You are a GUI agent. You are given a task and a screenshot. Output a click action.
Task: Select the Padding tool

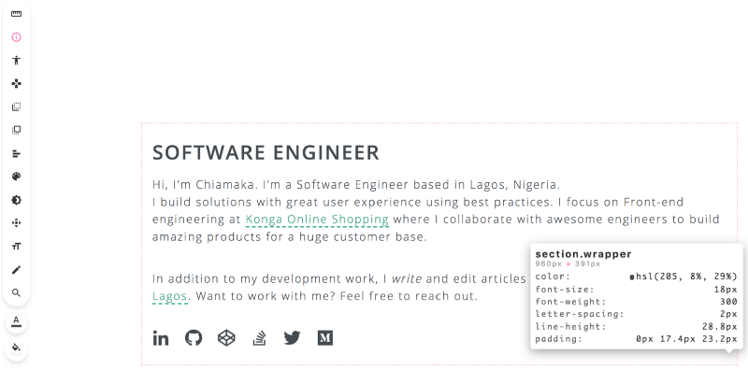(x=16, y=130)
